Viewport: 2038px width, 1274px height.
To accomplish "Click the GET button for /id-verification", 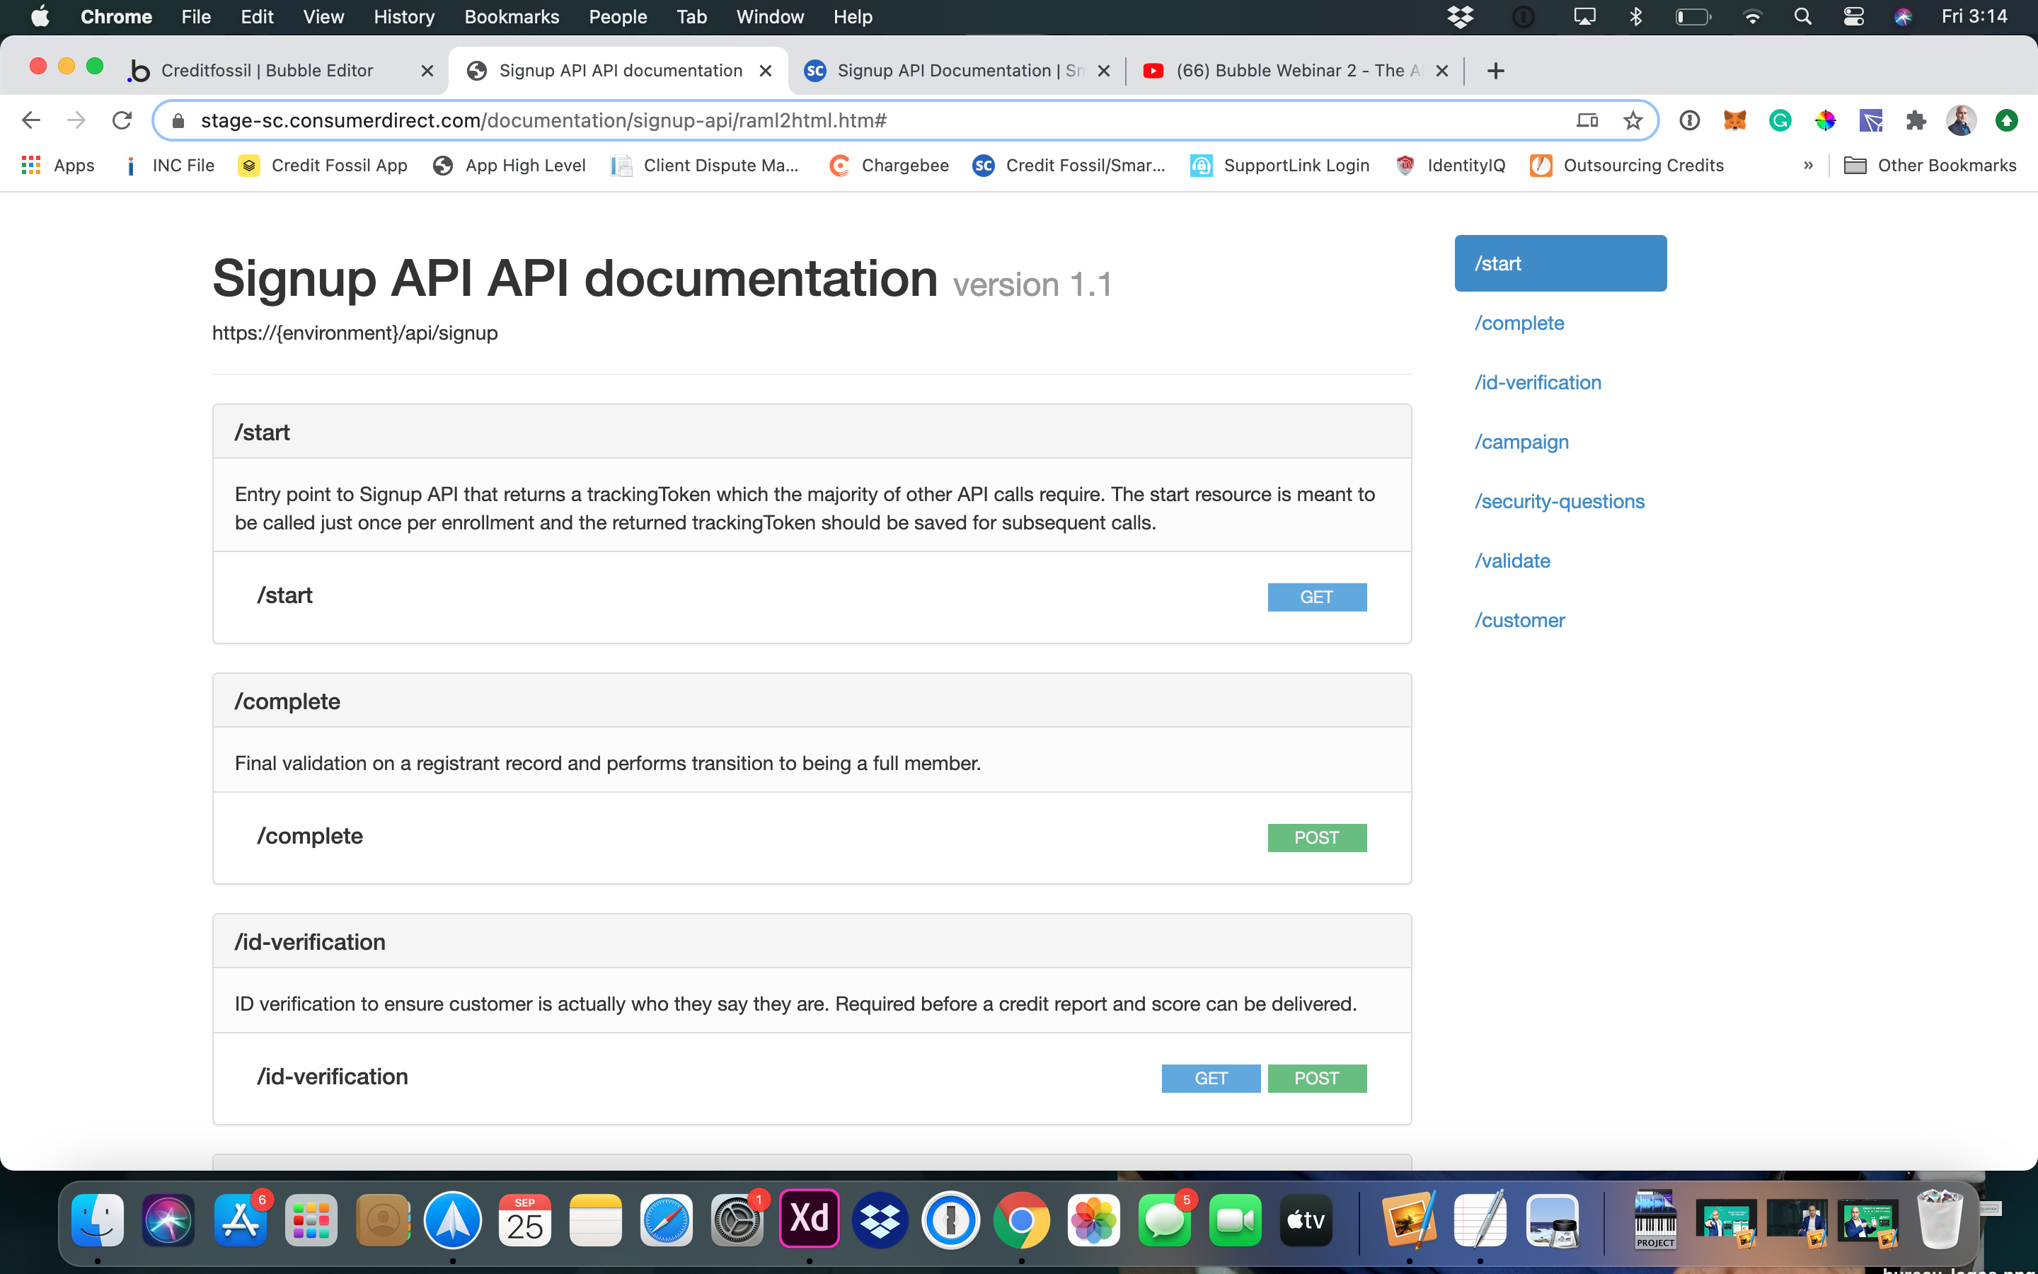I will [x=1211, y=1079].
